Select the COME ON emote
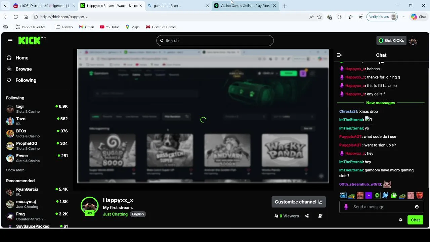This screenshot has width=430, height=242. (343, 195)
